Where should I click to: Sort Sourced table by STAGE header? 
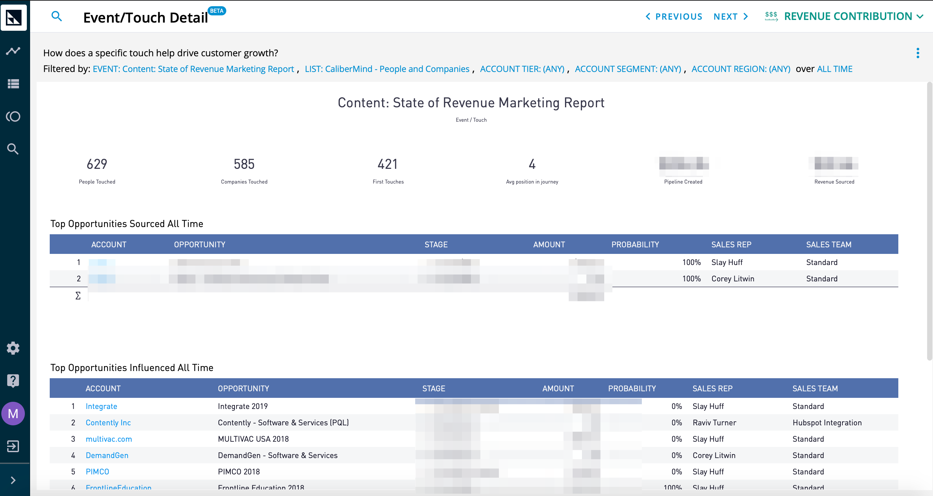[436, 244]
